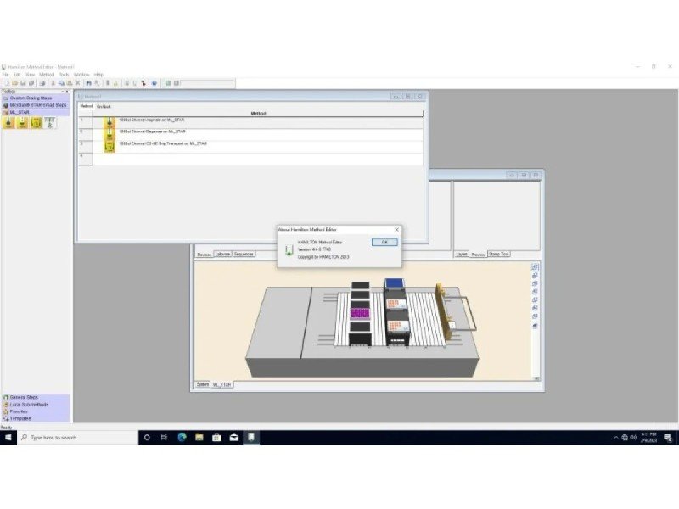
Task: Switch to the Labware tab
Action: pyautogui.click(x=222, y=254)
